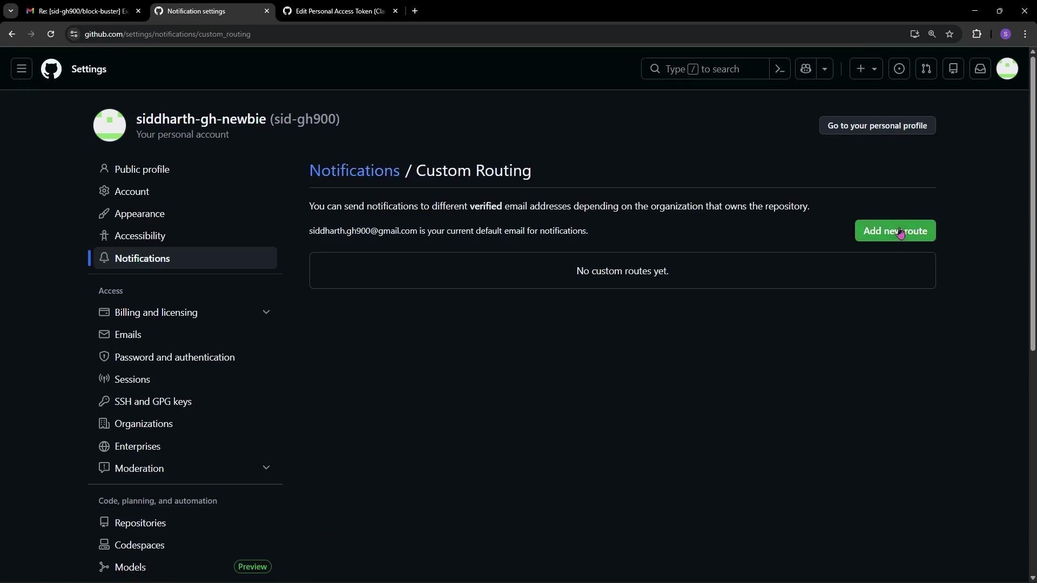Open Public profile settings

(185, 170)
